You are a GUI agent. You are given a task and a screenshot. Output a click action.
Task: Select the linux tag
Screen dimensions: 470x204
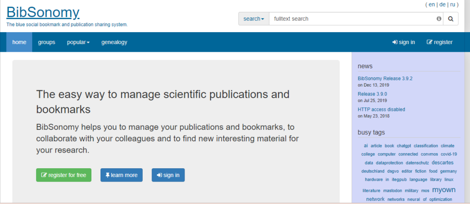[449, 180]
